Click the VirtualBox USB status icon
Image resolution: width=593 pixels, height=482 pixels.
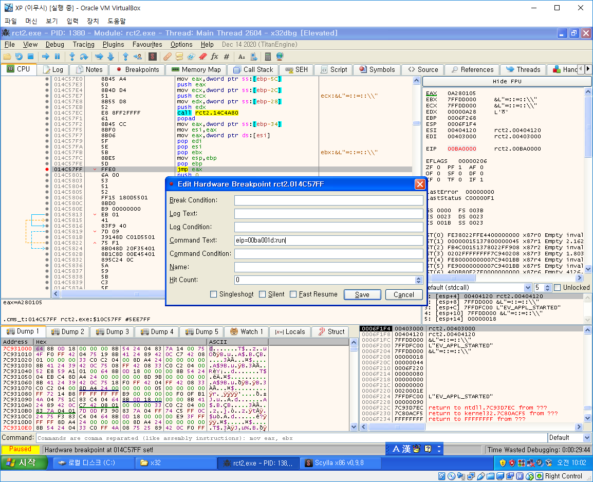480,476
